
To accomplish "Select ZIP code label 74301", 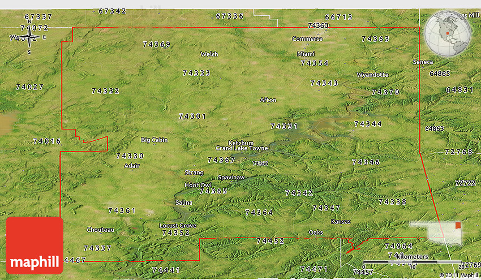I will pyautogui.click(x=192, y=116).
